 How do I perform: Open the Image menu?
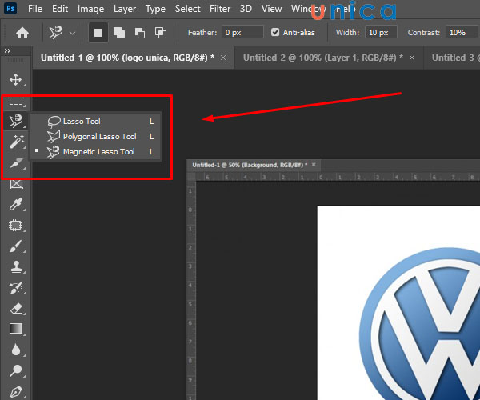(90, 9)
